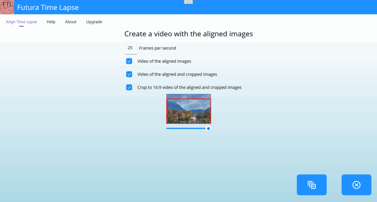Click the 'Crop to 16:9 video' label text
This screenshot has width=377, height=202.
pyautogui.click(x=189, y=87)
